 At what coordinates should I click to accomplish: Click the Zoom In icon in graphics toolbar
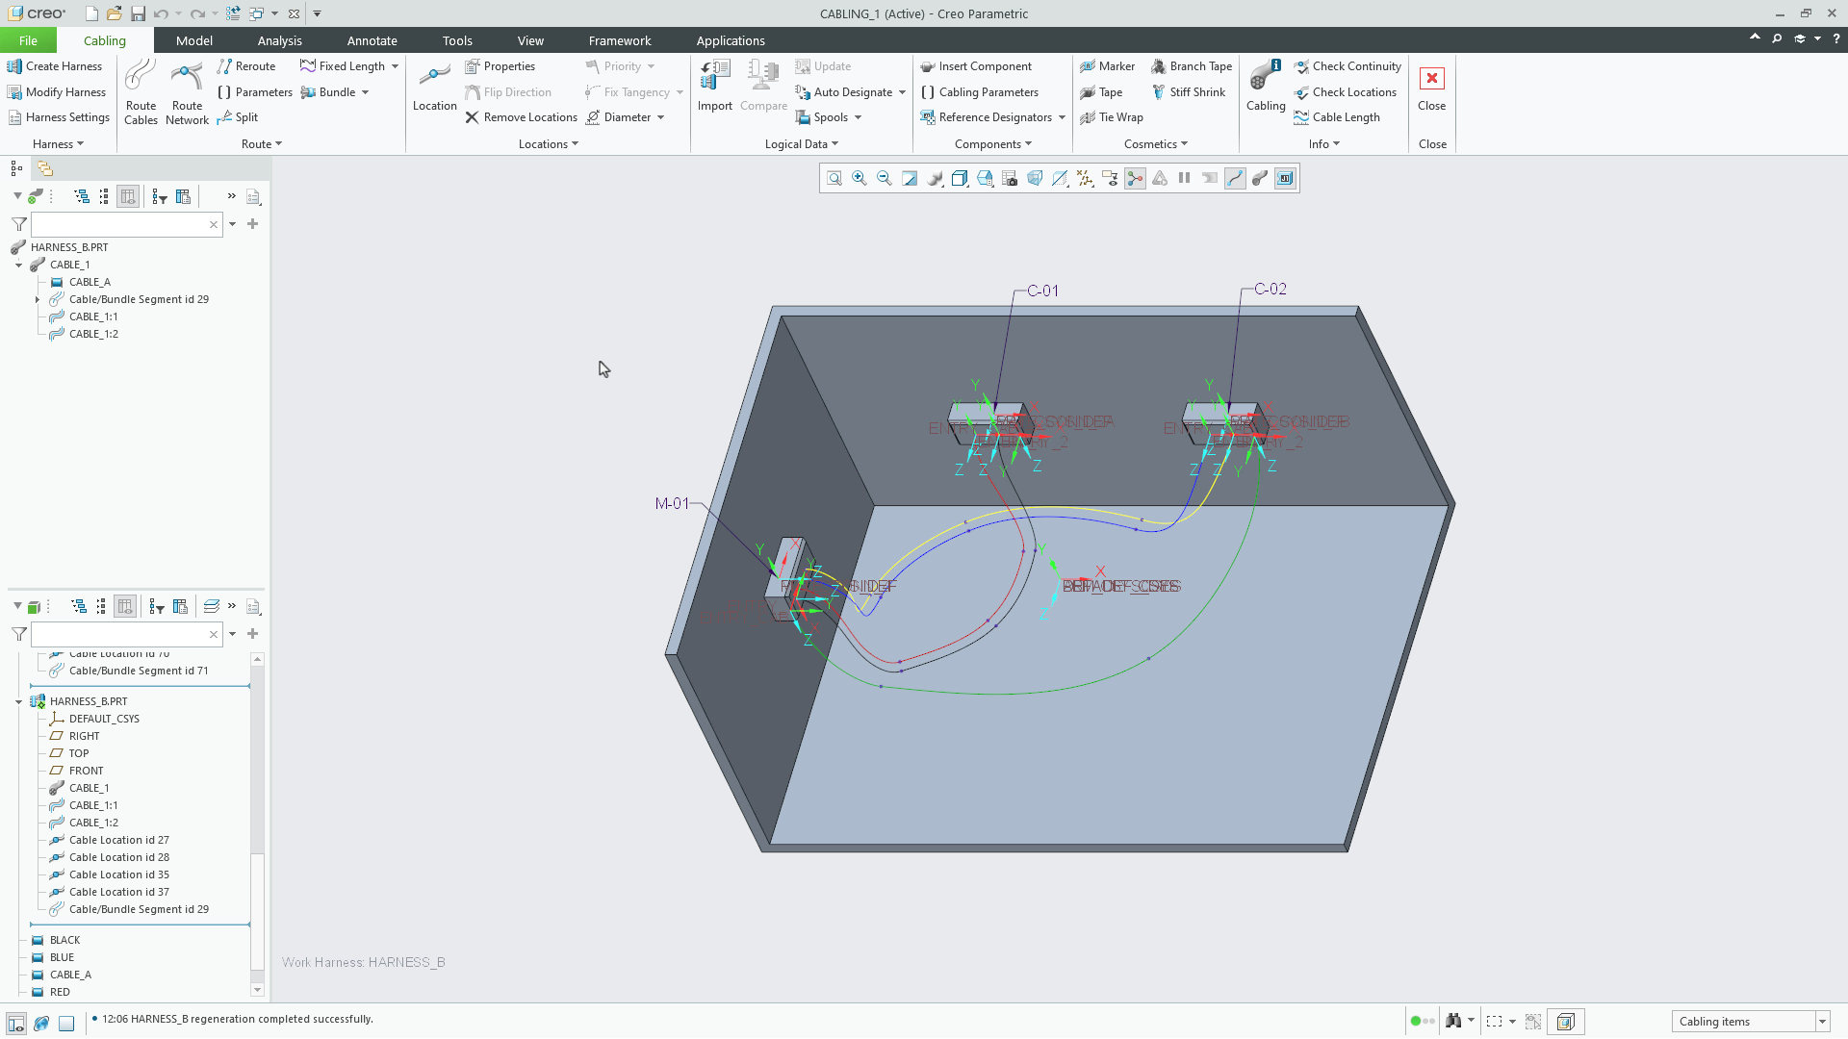point(860,178)
